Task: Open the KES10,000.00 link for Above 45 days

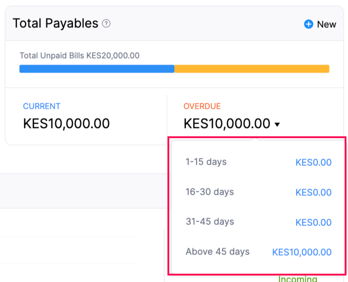Action: [x=301, y=252]
